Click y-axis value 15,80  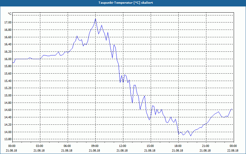click(x=8, y=66)
